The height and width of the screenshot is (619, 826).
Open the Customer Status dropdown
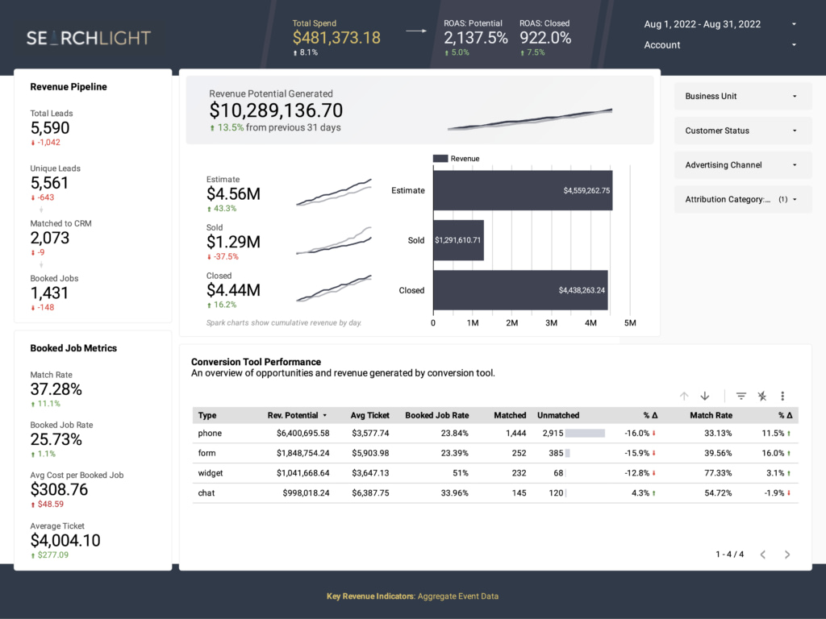point(742,131)
